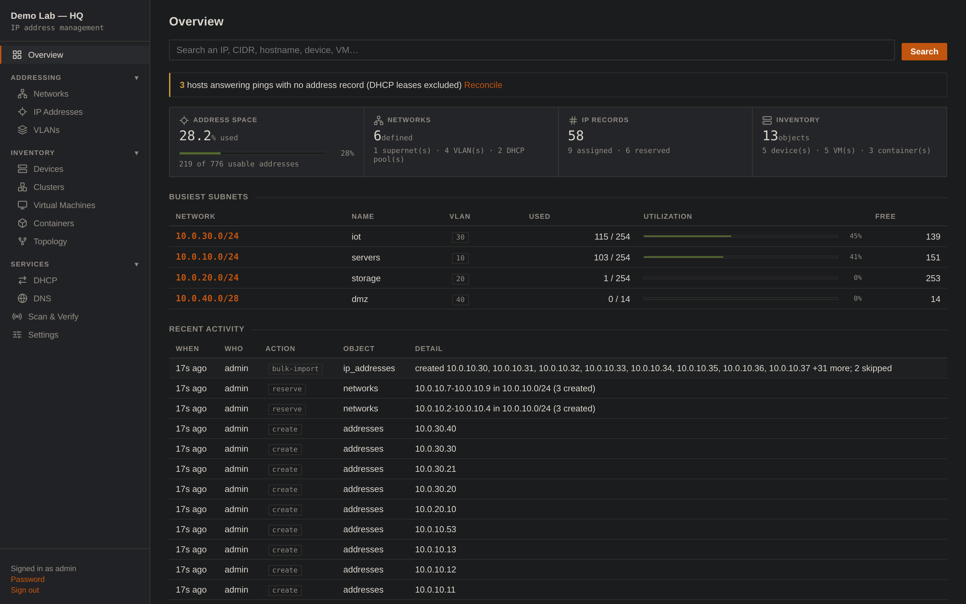
Task: Click VLAN badge 30
Action: point(460,237)
